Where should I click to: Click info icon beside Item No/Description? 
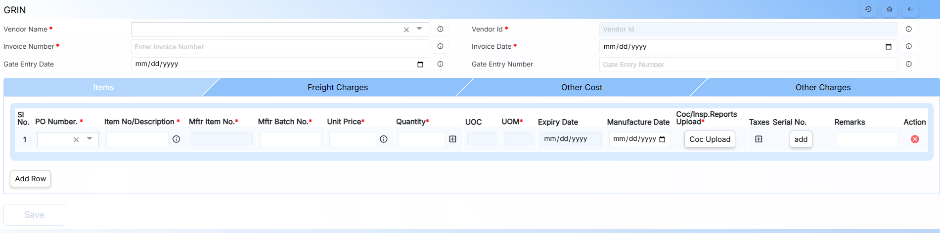pos(176,139)
